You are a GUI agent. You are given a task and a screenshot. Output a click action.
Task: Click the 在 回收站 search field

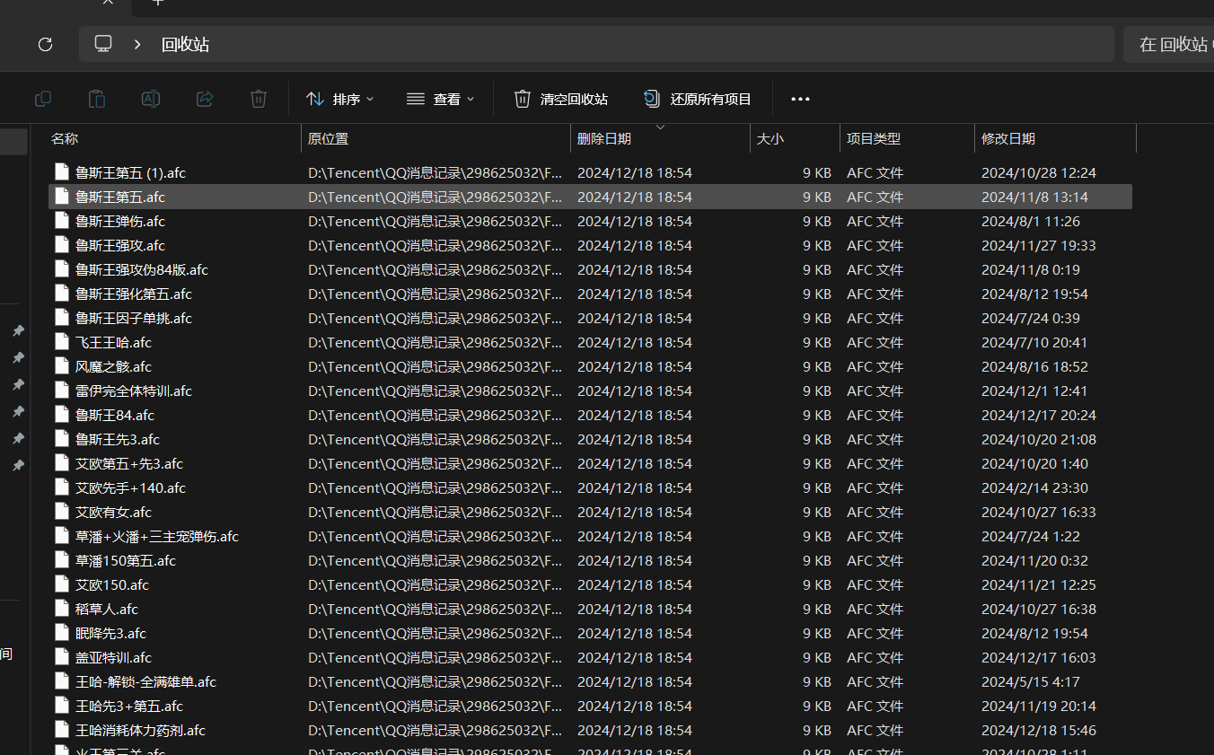point(1168,44)
